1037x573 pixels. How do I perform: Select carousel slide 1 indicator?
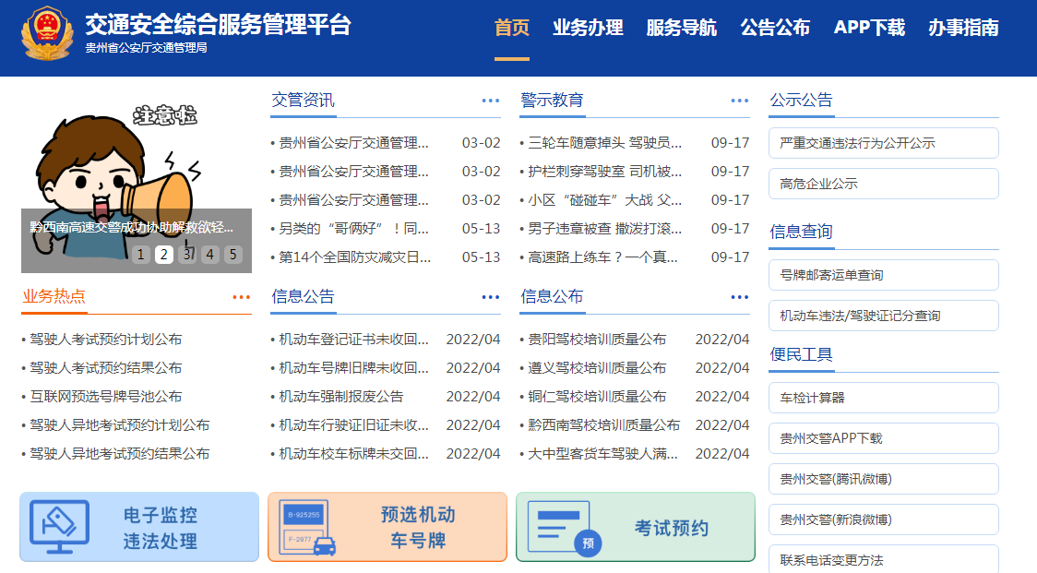tap(141, 255)
